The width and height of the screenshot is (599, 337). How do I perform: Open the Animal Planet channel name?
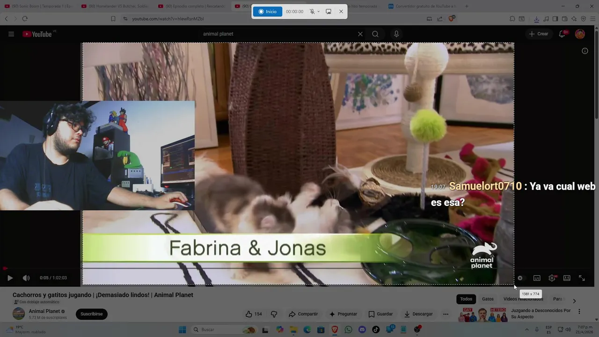[x=44, y=311]
